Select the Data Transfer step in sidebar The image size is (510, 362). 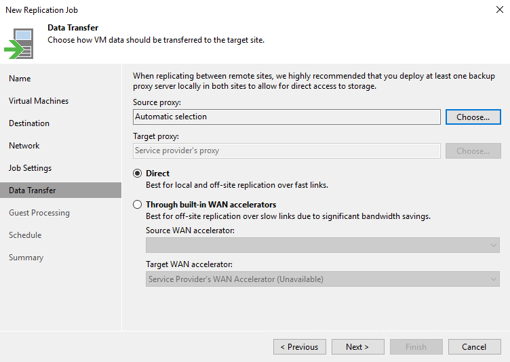(33, 190)
